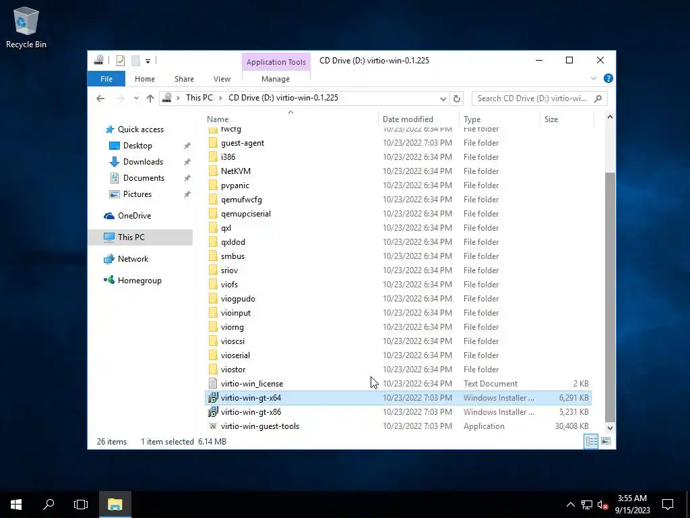Switch to Large icons view in status bar
The image size is (690, 518).
606,441
